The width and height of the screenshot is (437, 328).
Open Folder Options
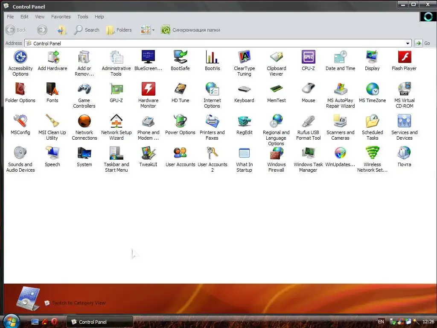click(20, 93)
